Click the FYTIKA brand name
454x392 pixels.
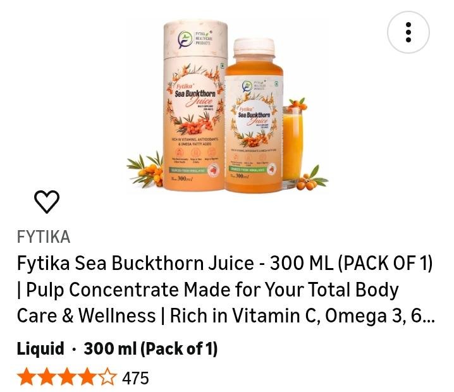coord(44,237)
